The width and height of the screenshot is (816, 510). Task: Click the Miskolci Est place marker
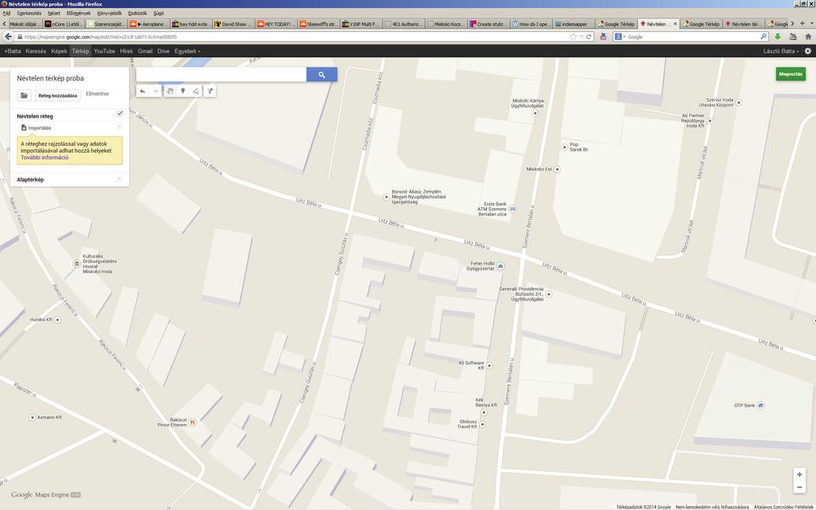(x=557, y=169)
